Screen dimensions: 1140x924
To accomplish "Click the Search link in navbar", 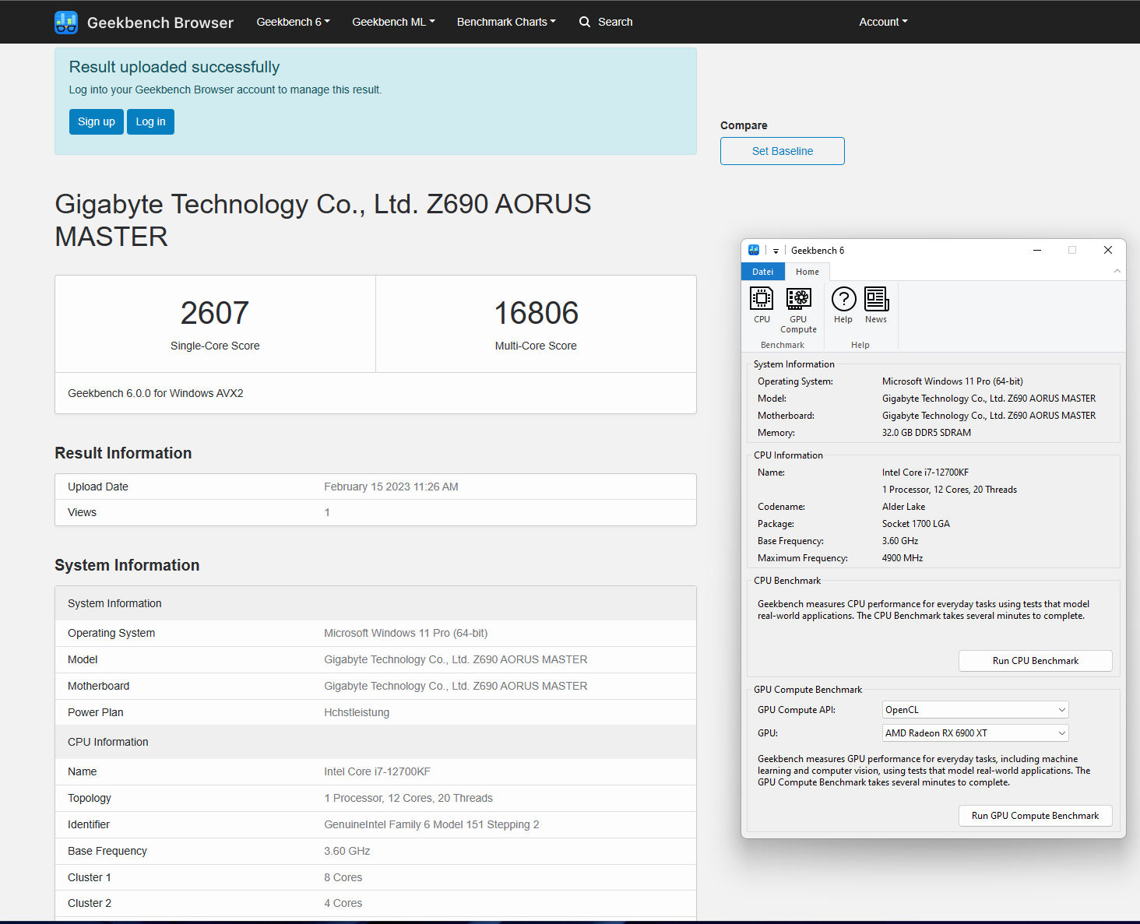I will [615, 22].
